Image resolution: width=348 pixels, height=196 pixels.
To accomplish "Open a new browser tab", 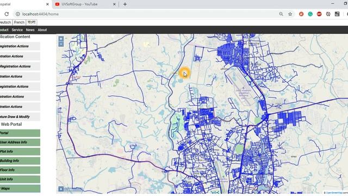I will click(125, 4).
